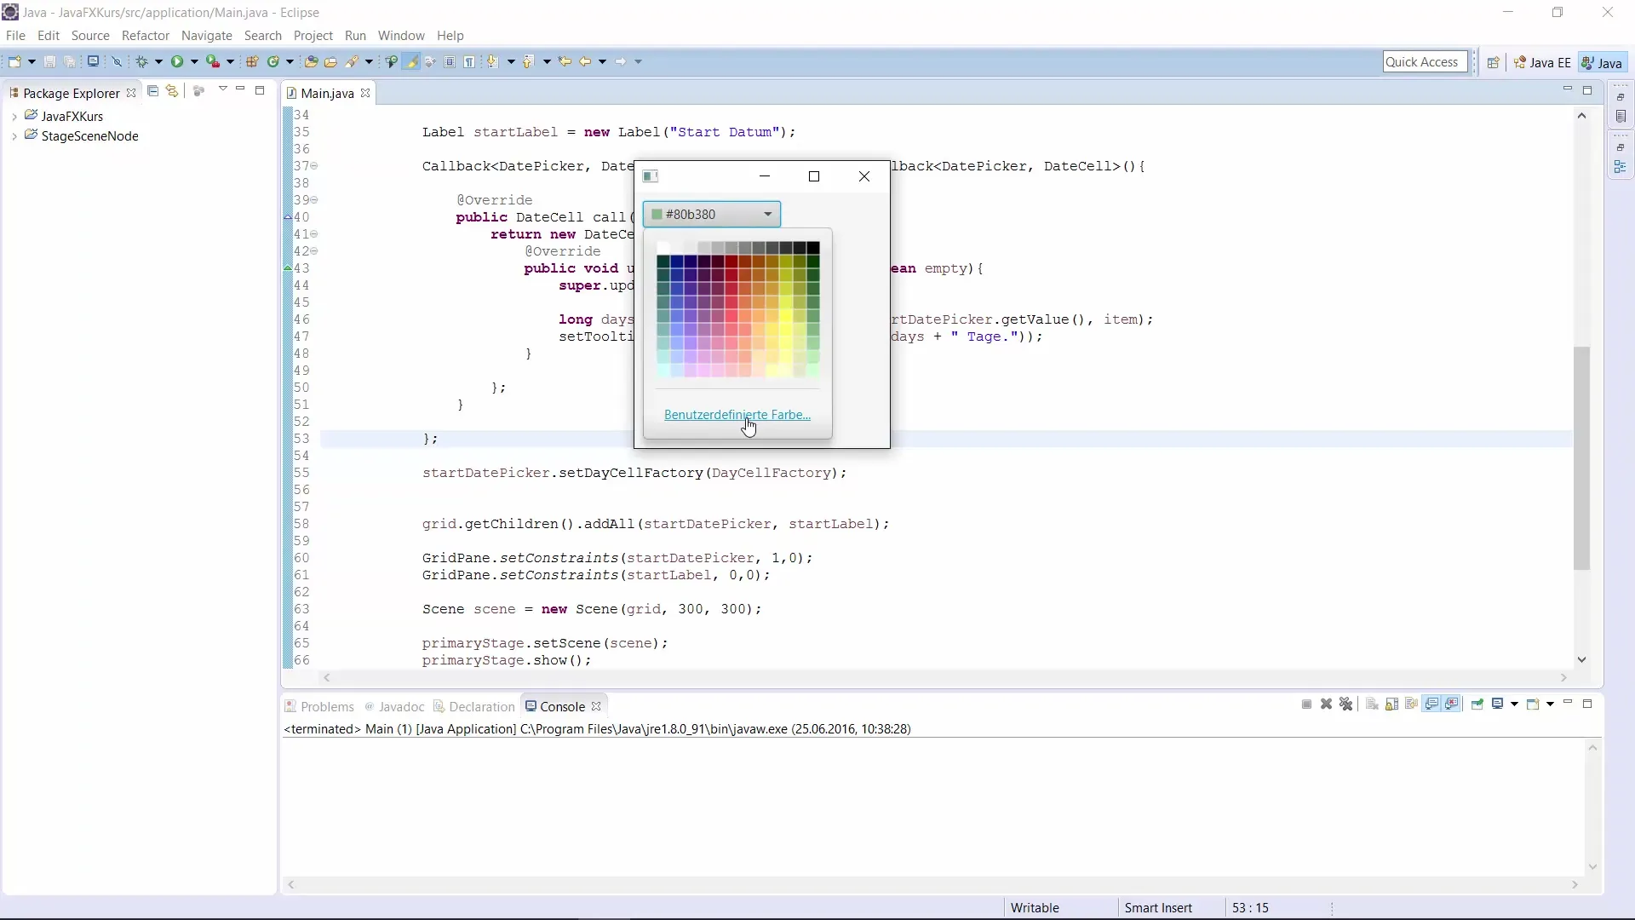Toggle Skip All Breakpoints icon
The image size is (1635, 920).
(x=118, y=61)
